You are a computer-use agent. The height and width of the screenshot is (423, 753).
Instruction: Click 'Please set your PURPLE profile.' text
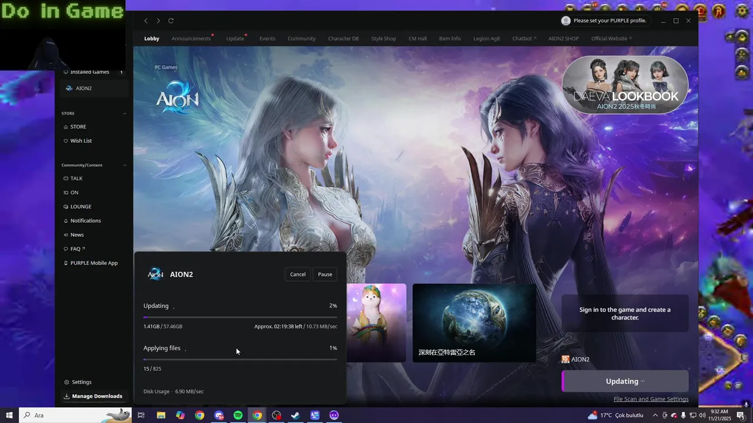pyautogui.click(x=610, y=21)
